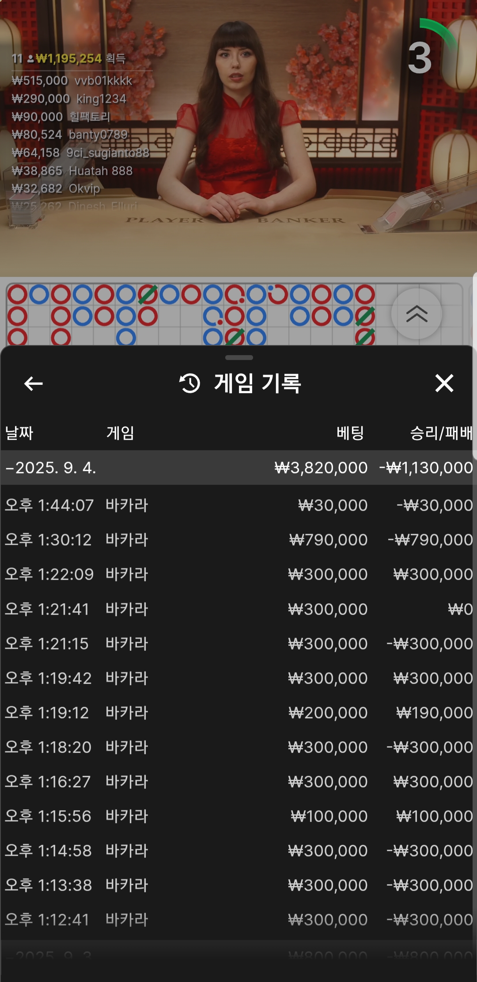This screenshot has height=982, width=477.
Task: Select winner king1234 with ₩290,000
Action: click(69, 99)
